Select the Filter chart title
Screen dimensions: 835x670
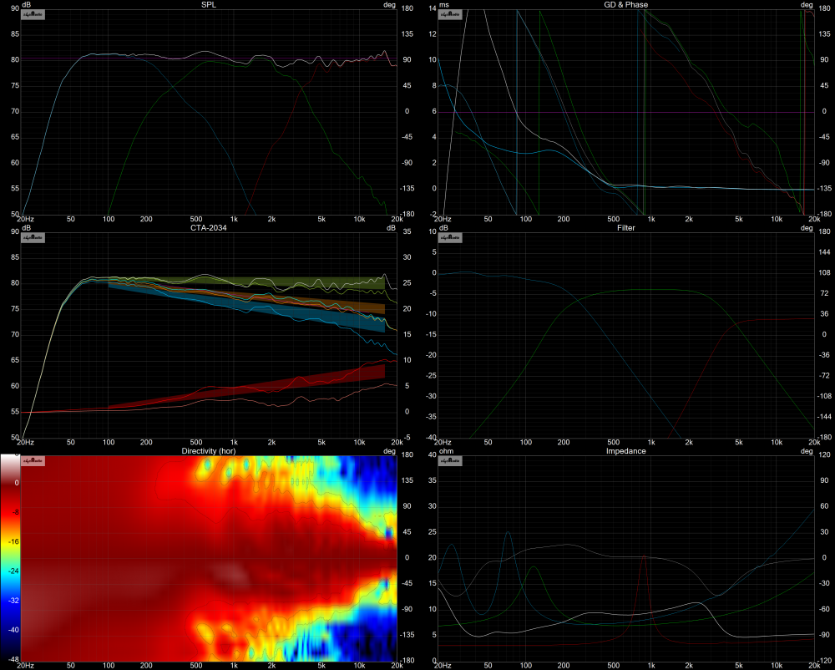point(625,227)
